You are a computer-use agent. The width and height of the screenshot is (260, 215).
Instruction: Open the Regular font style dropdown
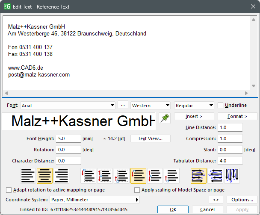194,106
